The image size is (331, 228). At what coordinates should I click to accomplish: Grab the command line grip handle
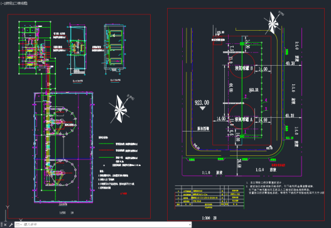[x=1, y=225]
